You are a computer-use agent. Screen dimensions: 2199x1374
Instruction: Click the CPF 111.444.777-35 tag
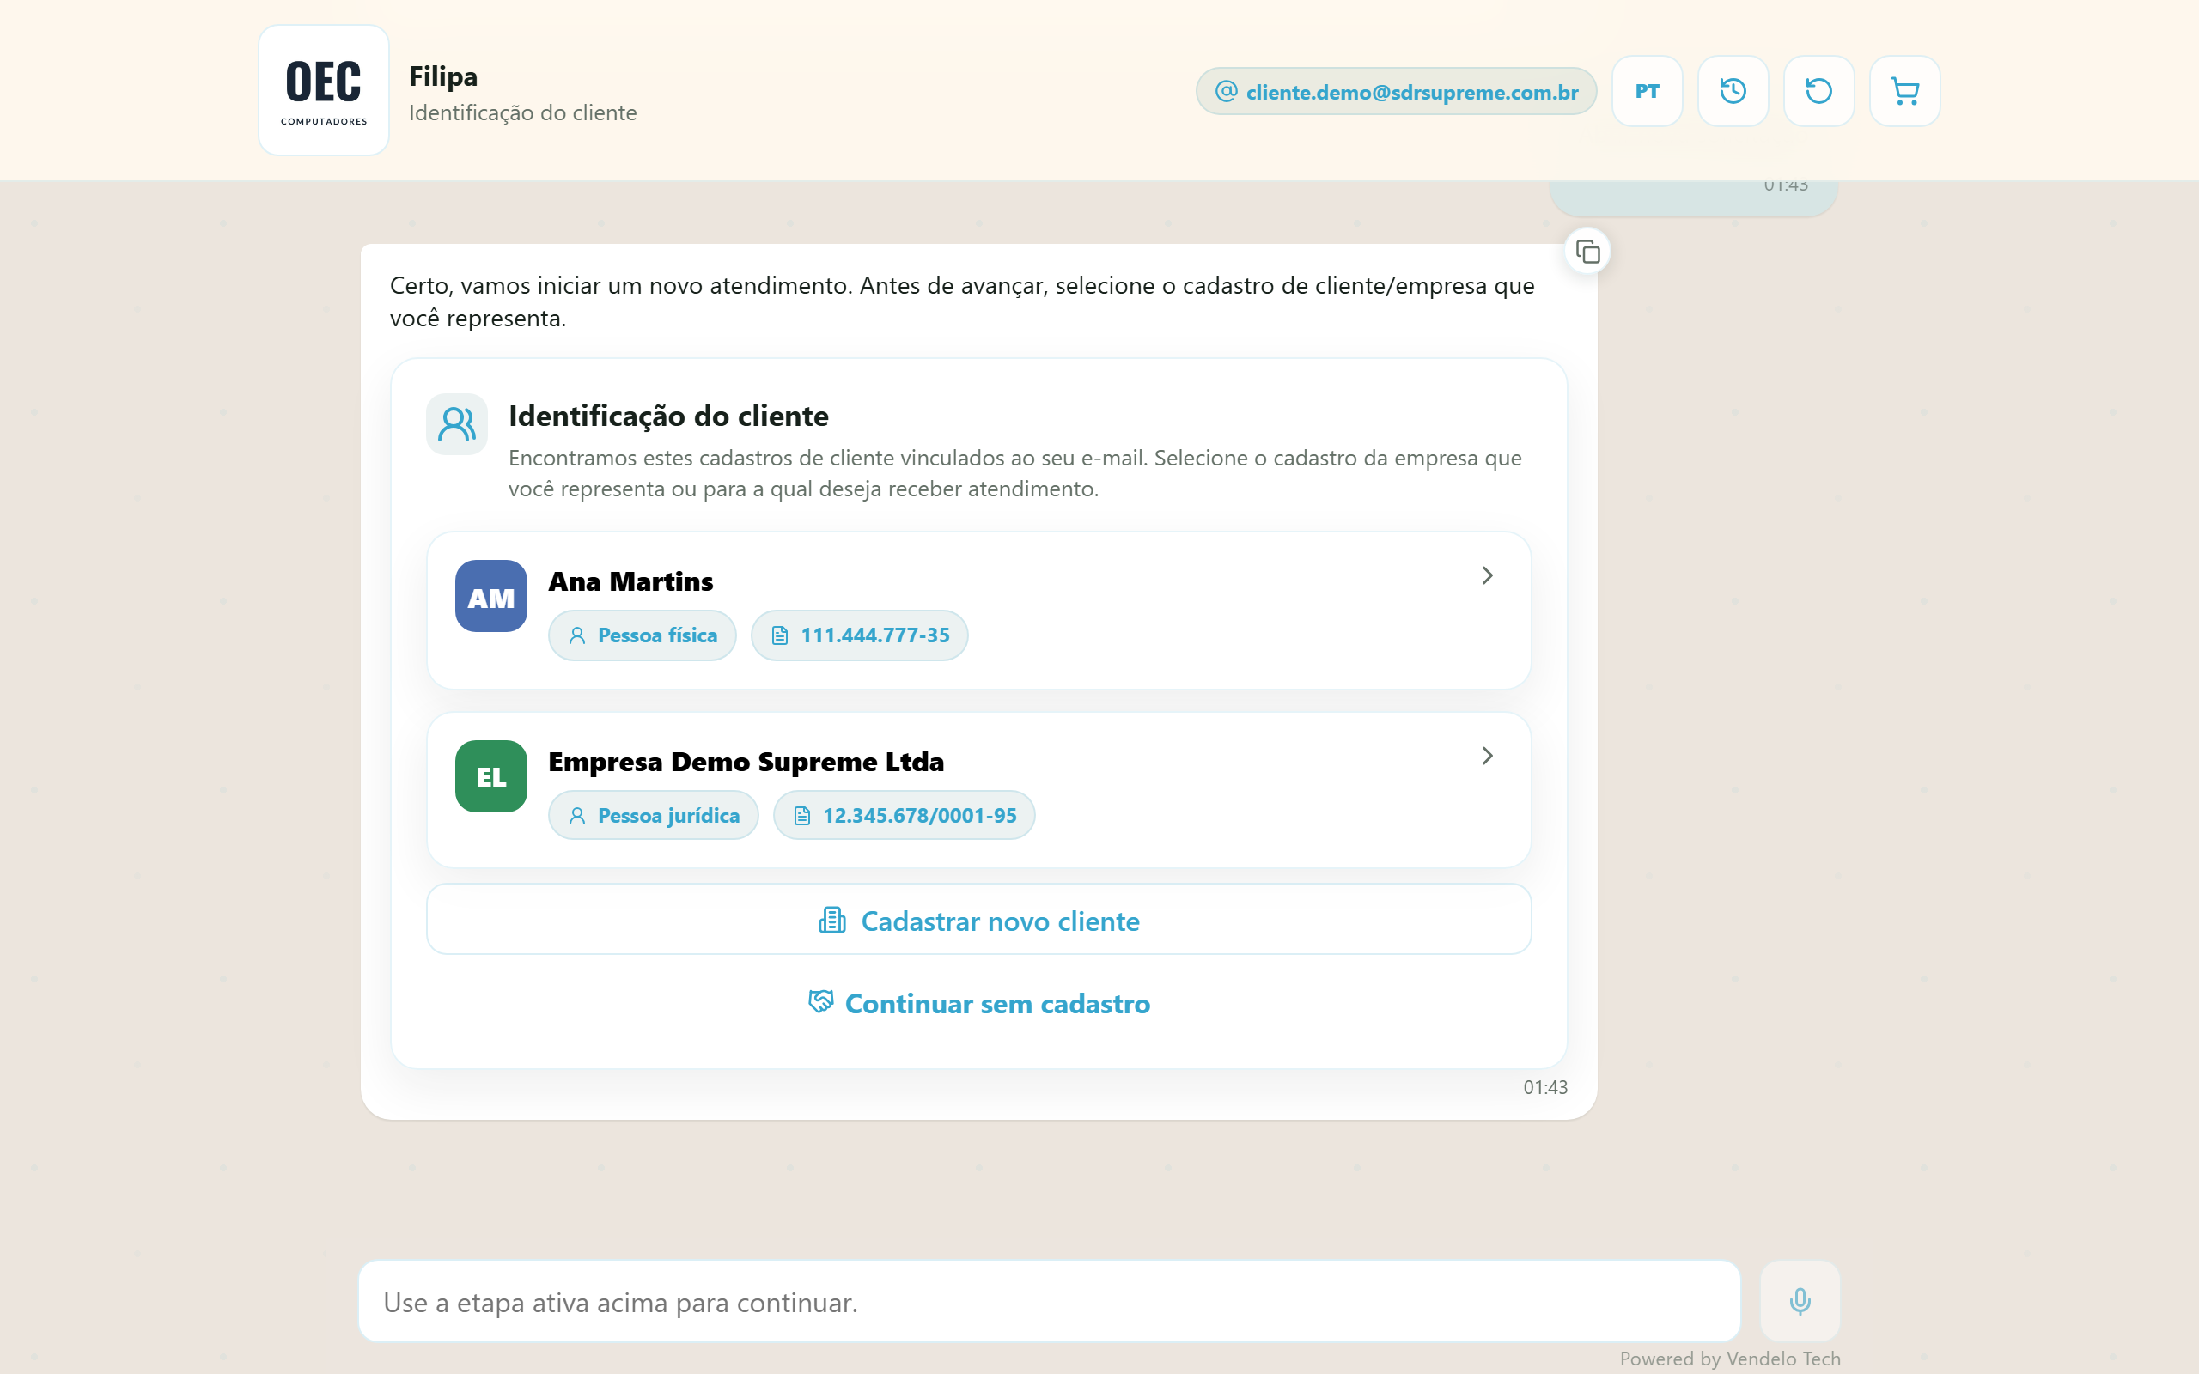tap(859, 635)
